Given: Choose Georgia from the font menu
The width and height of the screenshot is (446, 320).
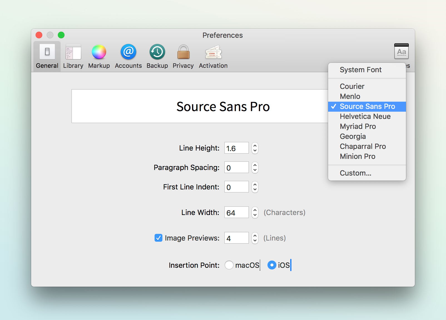Looking at the screenshot, I should tap(367, 136).
